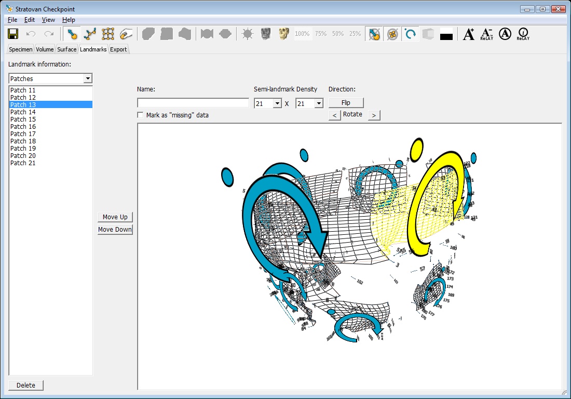Toggle Mark as "missing" data checkbox
This screenshot has height=399, width=571.
point(140,115)
